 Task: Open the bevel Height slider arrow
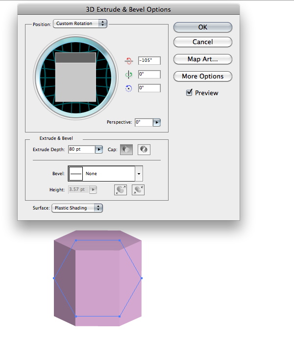93,190
